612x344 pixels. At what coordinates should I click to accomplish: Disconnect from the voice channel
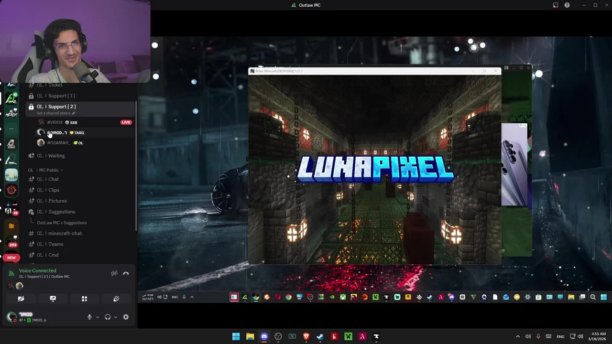click(x=126, y=274)
